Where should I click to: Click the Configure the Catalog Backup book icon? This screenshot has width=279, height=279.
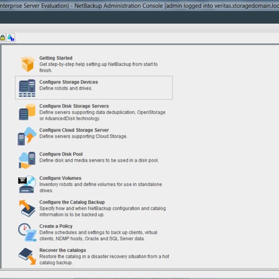[27, 208]
